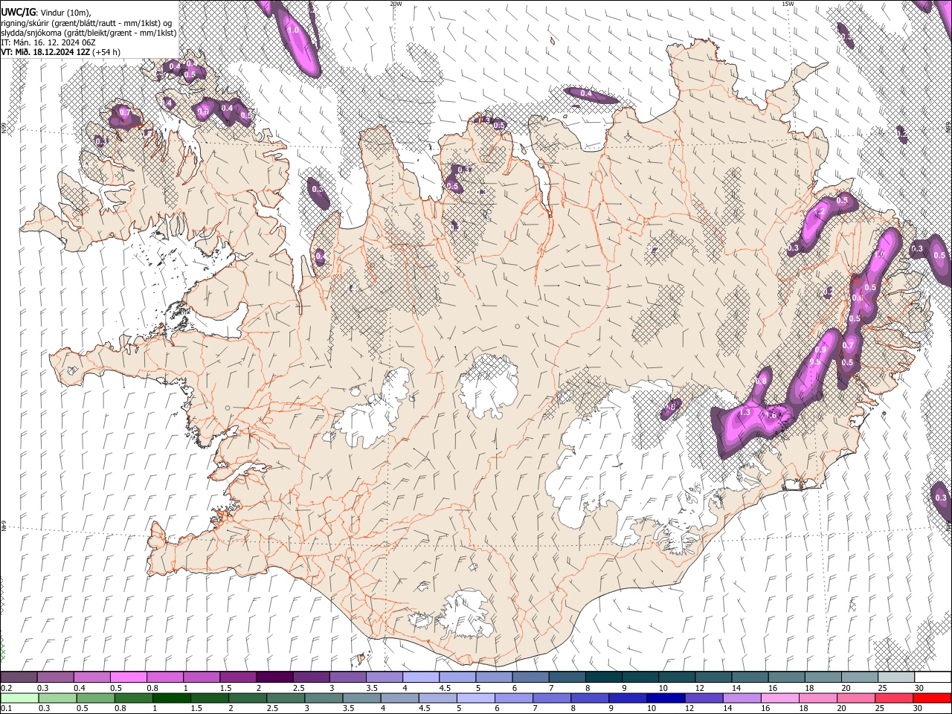Pick darkest green swatch between 1 and 1.5, lower legend

[173, 698]
